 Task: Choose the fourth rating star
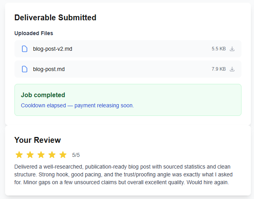click(52, 155)
